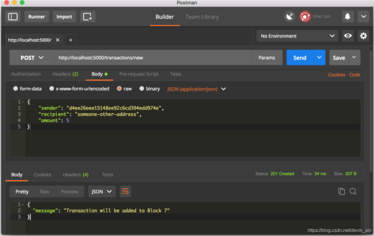The width and height of the screenshot is (374, 236).
Task: Open environment quick look eye icon
Action: tap(348, 36)
